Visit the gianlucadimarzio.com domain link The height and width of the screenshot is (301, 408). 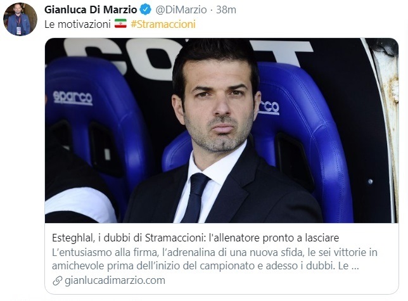[115, 281]
